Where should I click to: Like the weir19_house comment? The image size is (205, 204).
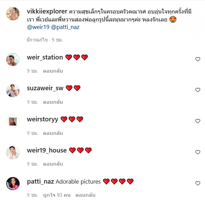198,152
